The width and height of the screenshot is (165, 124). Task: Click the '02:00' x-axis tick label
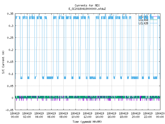[27, 117]
